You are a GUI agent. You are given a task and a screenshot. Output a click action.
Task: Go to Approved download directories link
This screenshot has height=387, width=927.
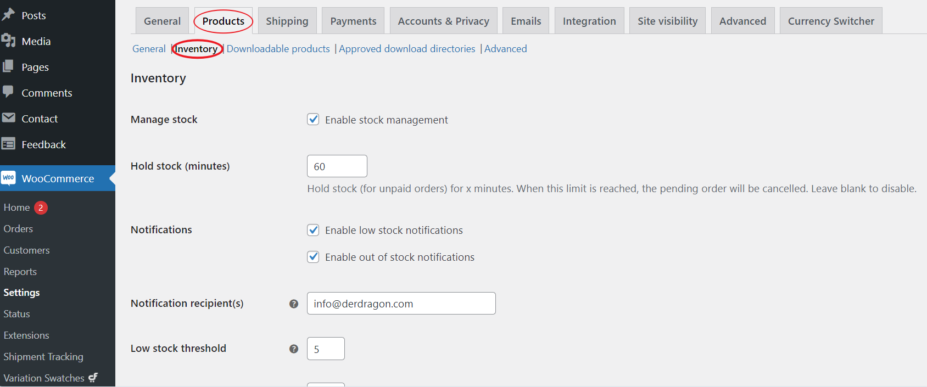coord(407,49)
